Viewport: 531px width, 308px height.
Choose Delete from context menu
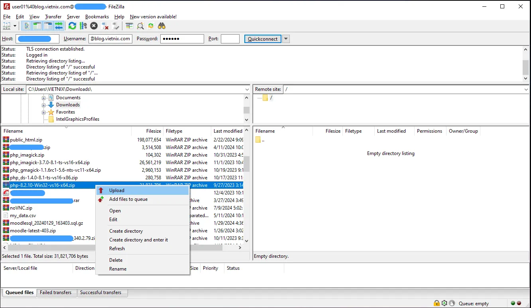142,260
